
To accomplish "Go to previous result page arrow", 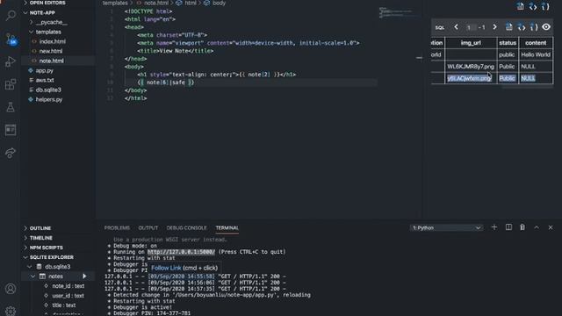I will (456, 27).
